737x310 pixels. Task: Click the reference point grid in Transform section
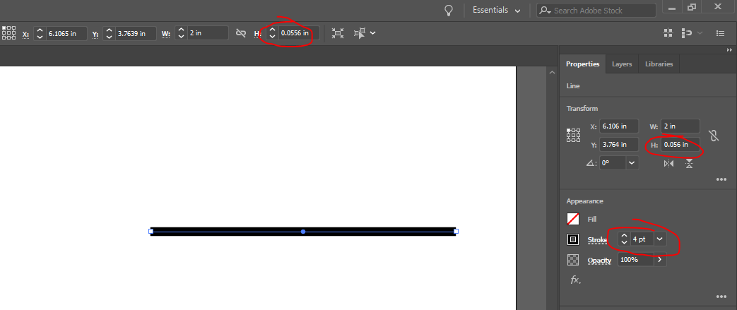click(x=574, y=136)
